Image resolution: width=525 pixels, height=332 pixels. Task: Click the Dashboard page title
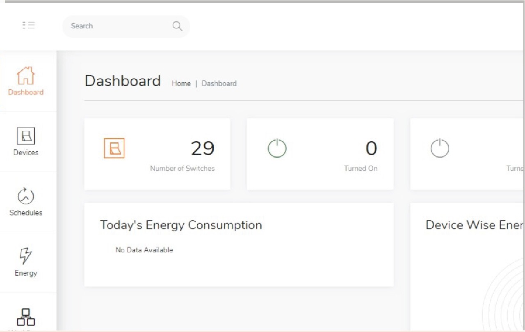click(123, 81)
